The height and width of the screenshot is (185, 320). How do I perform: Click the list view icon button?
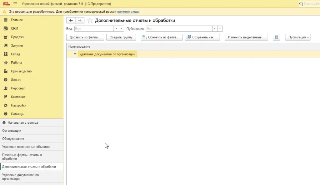[277, 37]
